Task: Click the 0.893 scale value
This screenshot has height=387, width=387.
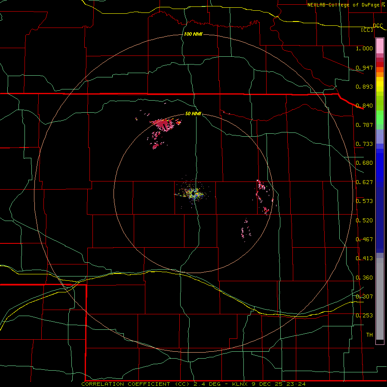Action: point(364,86)
